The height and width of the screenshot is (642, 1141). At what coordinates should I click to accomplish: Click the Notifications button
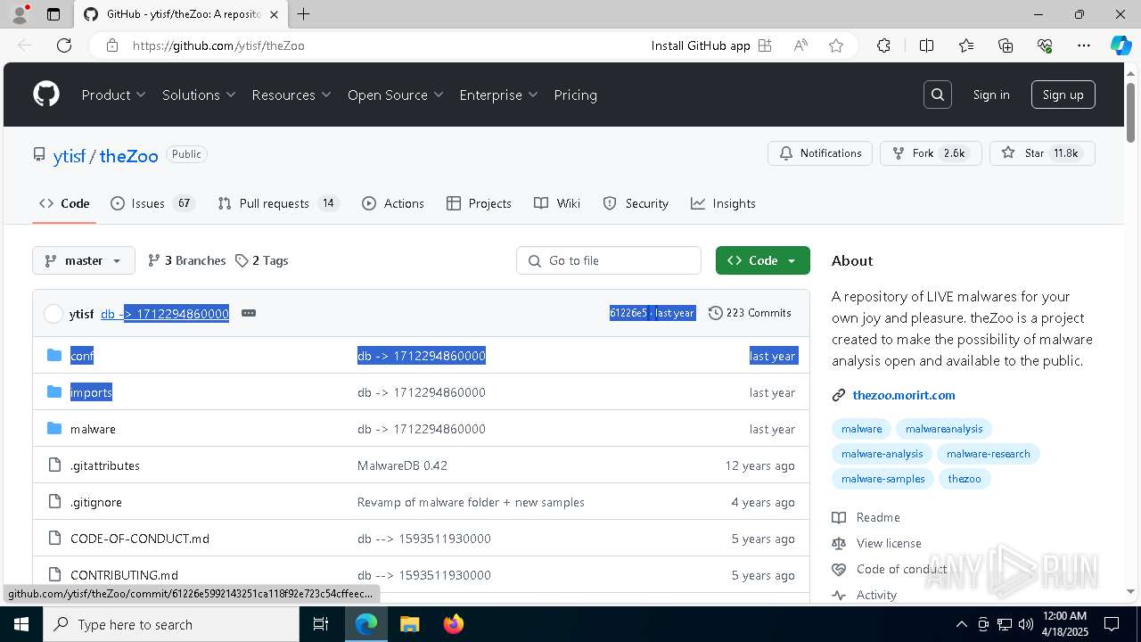point(820,153)
